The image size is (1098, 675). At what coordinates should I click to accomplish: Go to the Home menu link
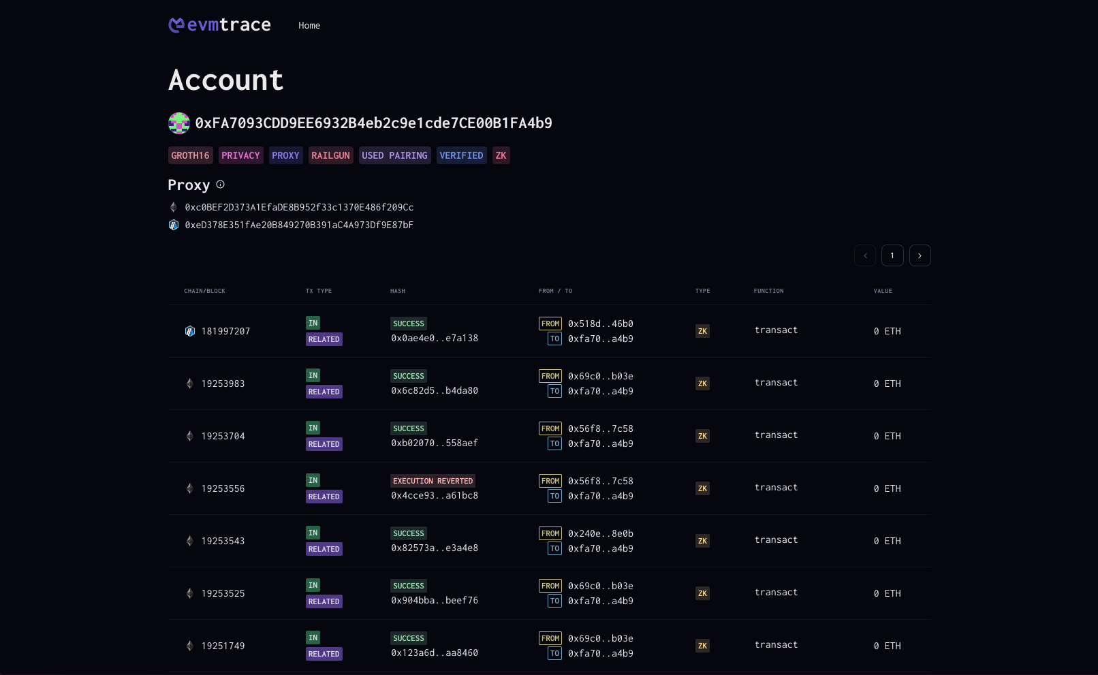[309, 25]
